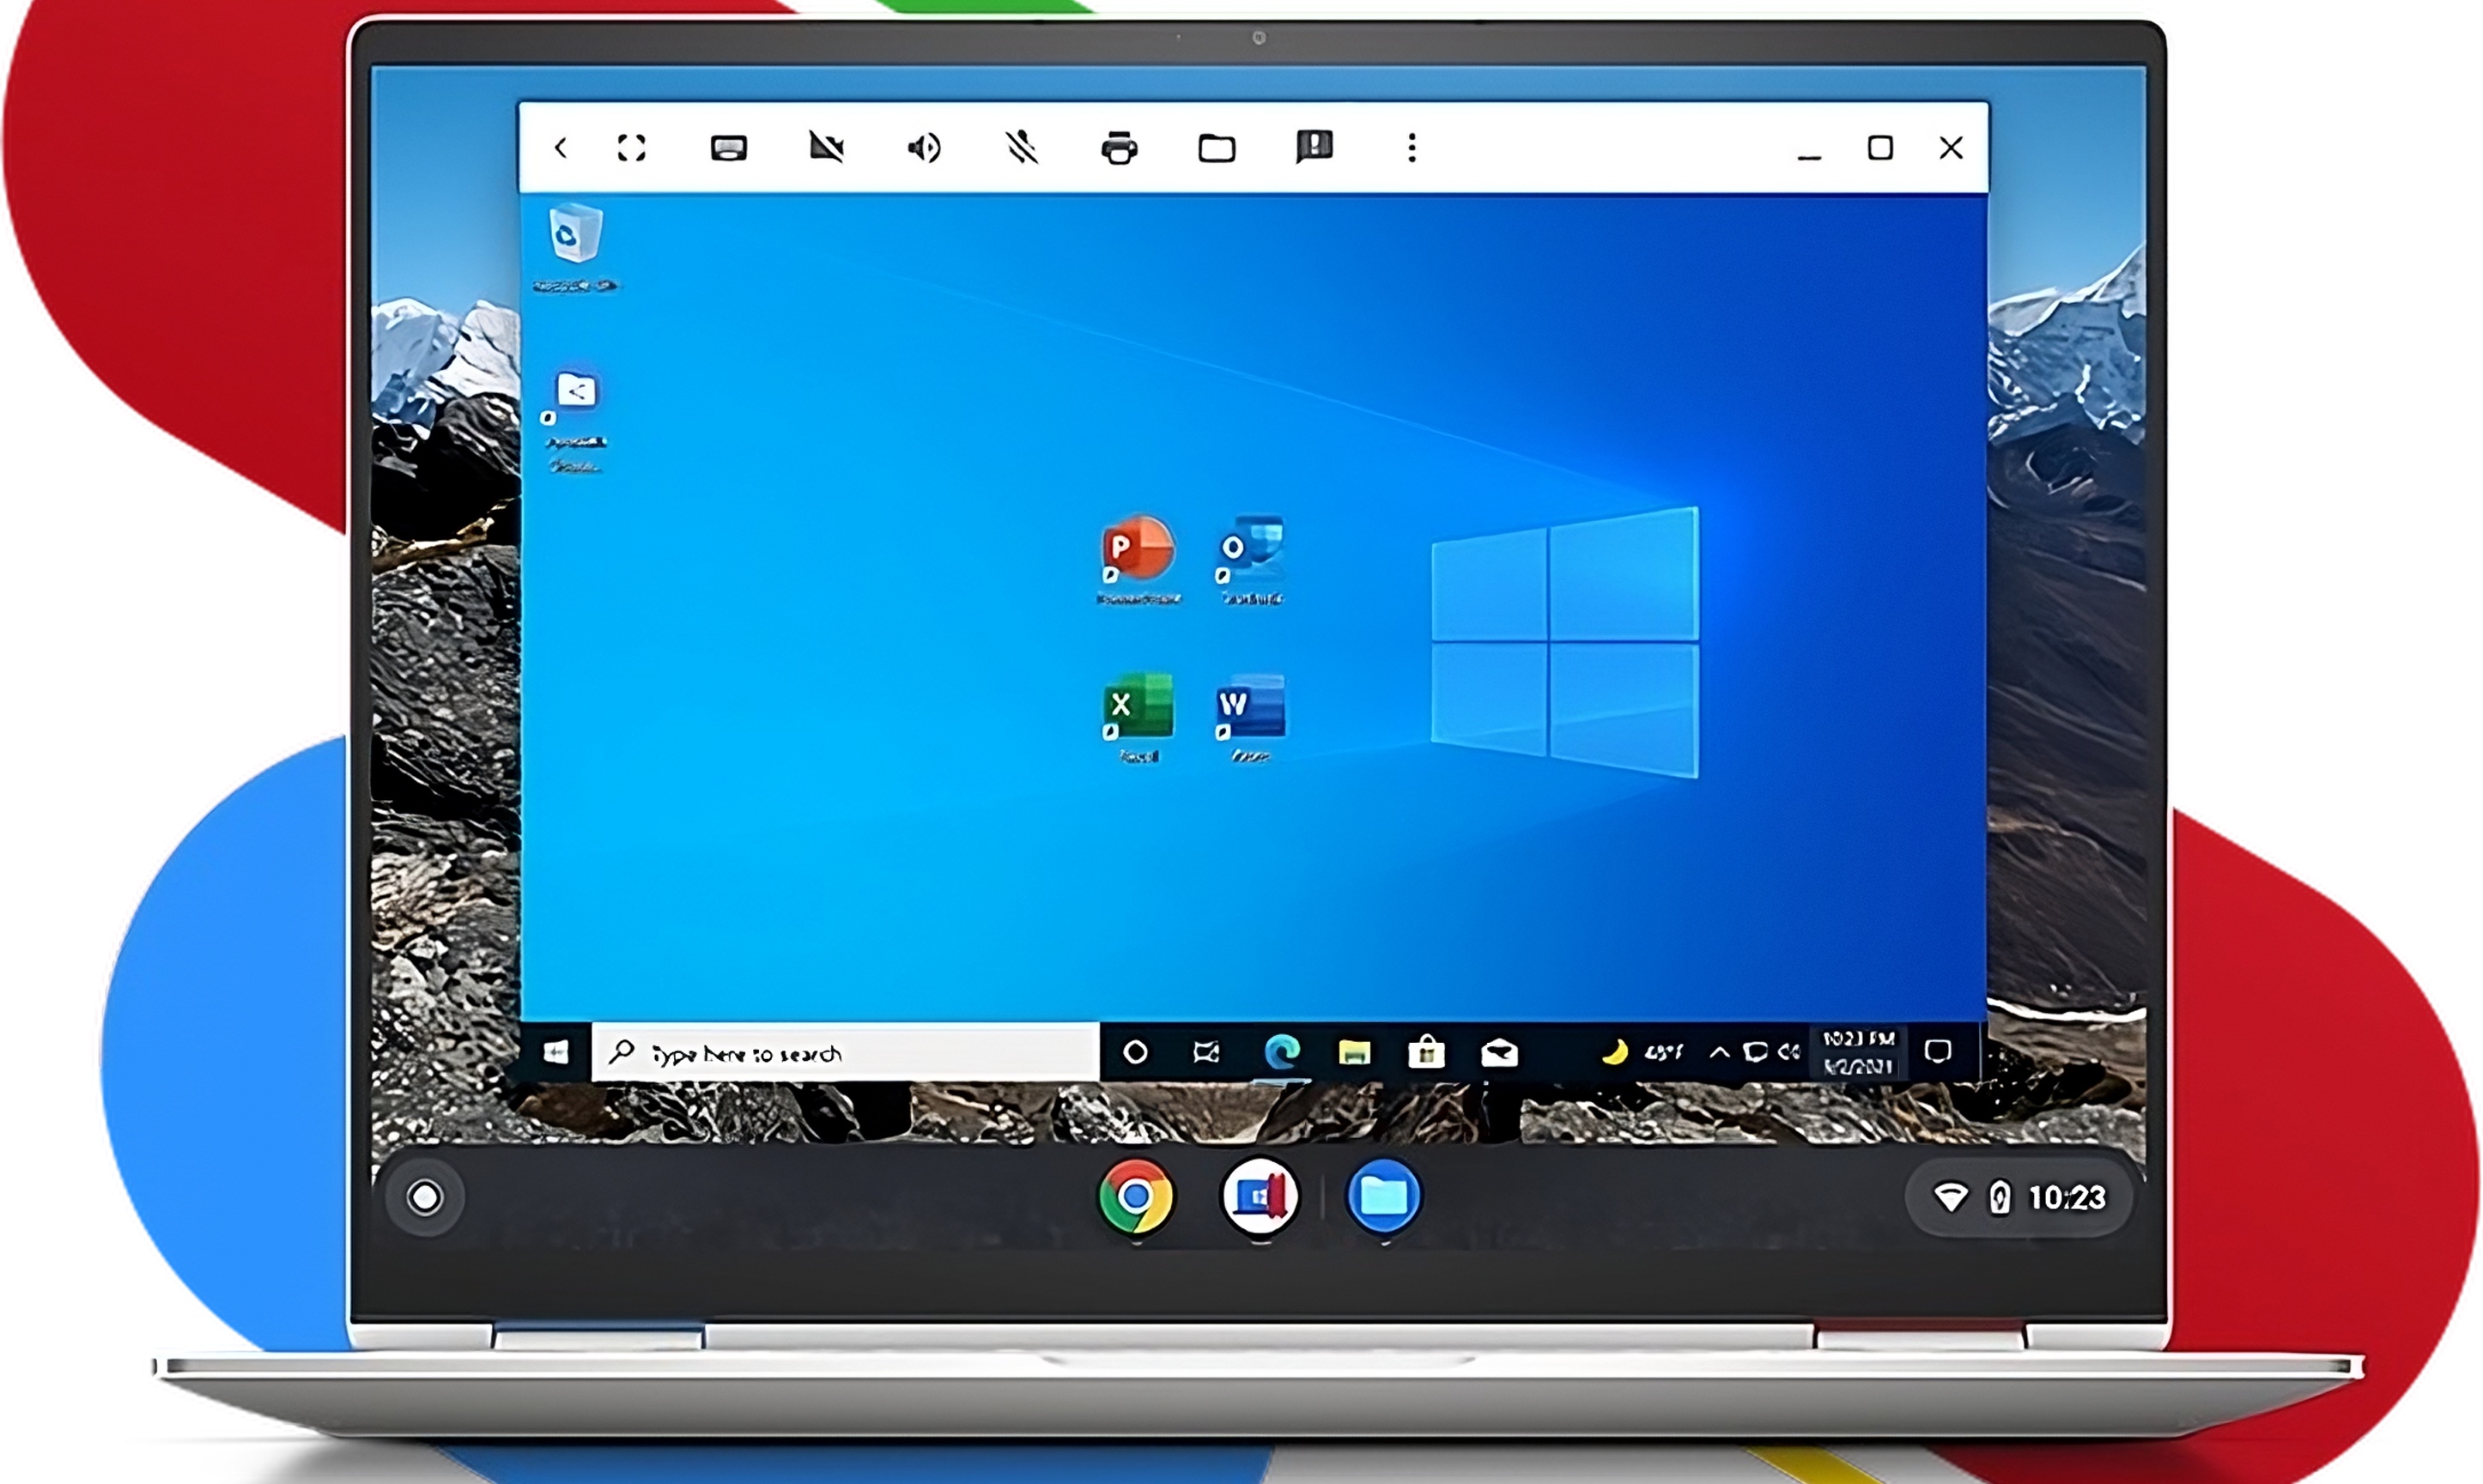Expand the hidden tray icons chevron
The image size is (2483, 1484).
[x=1719, y=1051]
